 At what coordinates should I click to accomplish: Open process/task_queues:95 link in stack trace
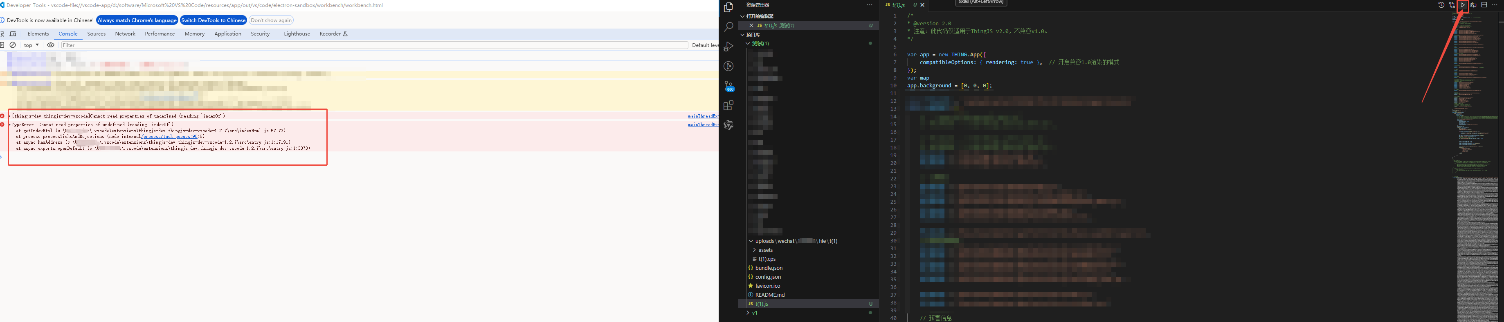click(170, 137)
